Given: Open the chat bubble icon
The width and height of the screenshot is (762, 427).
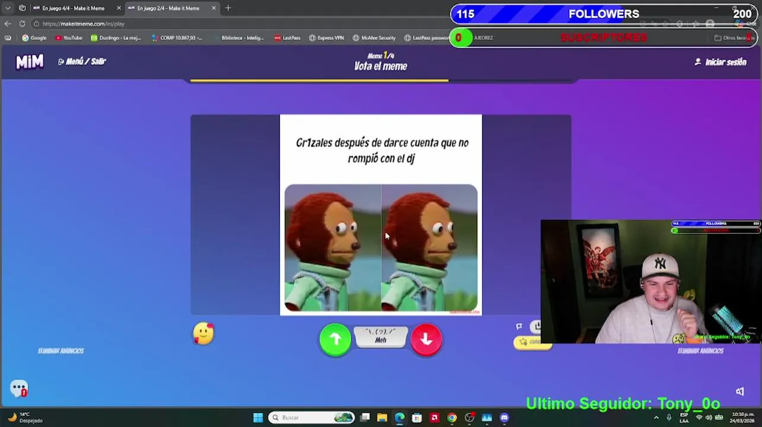Looking at the screenshot, I should (x=19, y=388).
